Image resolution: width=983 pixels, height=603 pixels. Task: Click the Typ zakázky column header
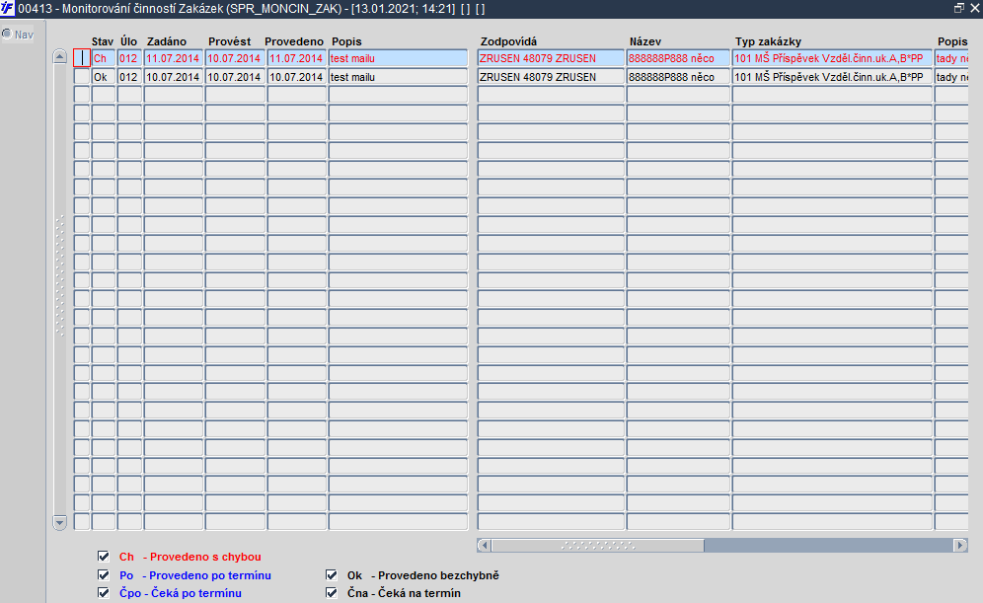[768, 41]
